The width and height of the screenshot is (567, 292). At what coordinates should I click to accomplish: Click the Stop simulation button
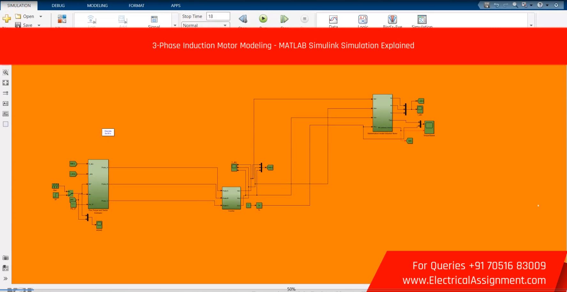[305, 19]
